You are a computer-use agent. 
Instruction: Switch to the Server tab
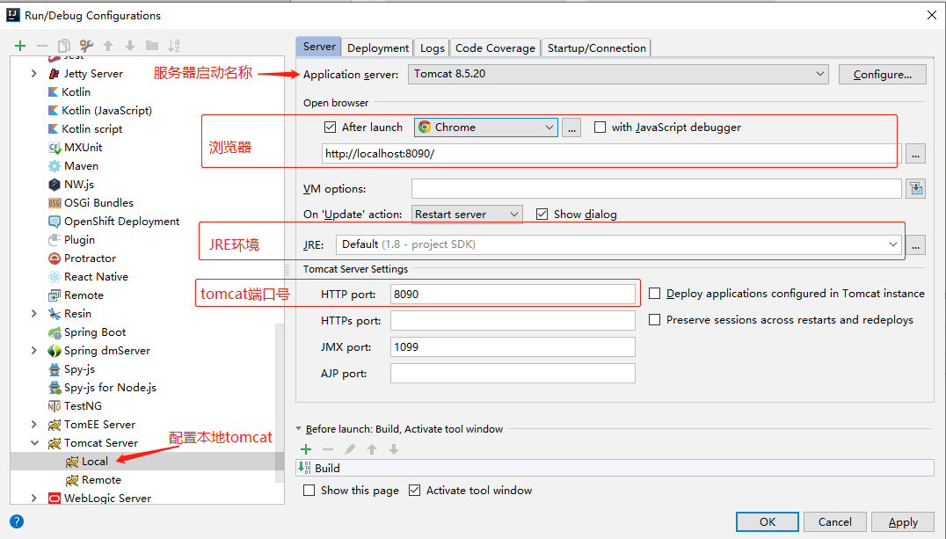[318, 47]
